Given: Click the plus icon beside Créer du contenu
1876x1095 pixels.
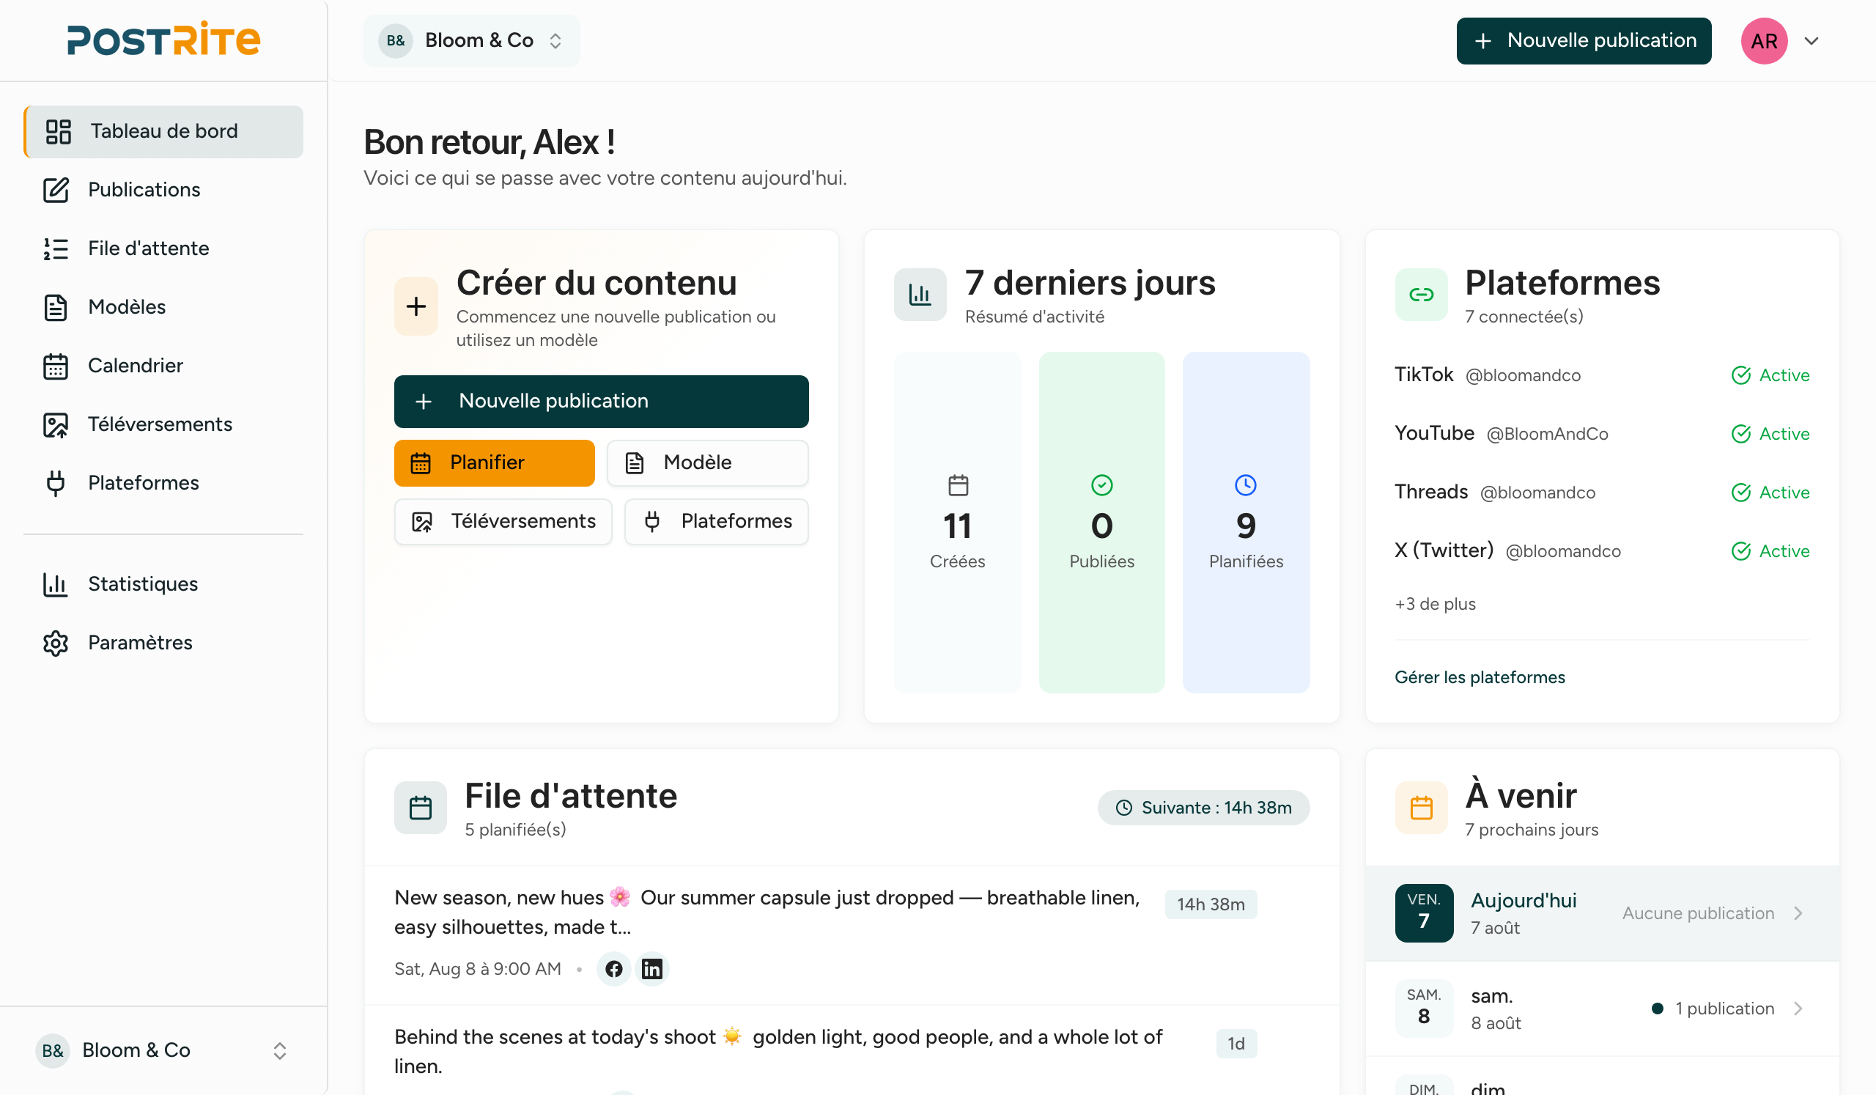Looking at the screenshot, I should 416,306.
